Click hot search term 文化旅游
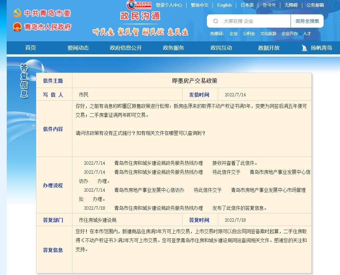The height and width of the screenshot is (275, 340). [x=268, y=33]
